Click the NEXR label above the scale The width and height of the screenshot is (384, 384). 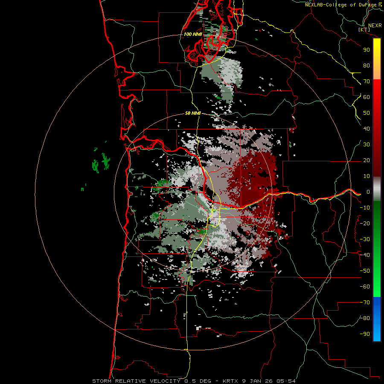[x=375, y=26]
